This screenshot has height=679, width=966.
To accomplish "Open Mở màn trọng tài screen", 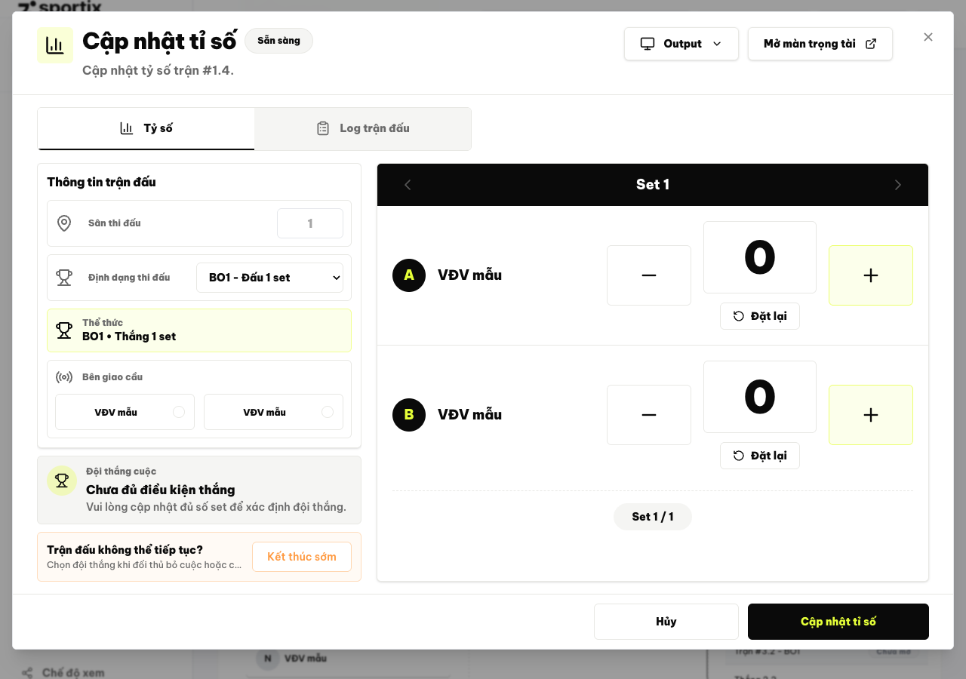I will coord(820,44).
